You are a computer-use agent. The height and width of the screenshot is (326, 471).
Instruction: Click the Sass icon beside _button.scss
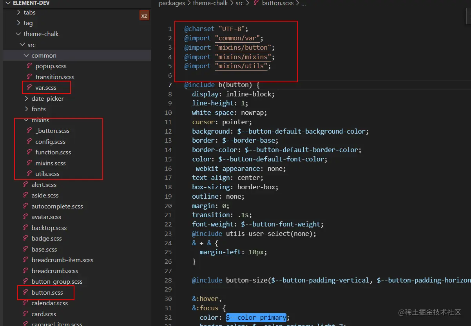[x=29, y=130]
